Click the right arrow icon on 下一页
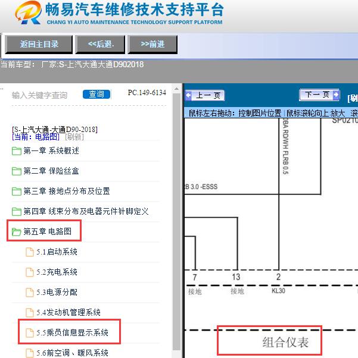 (336, 95)
